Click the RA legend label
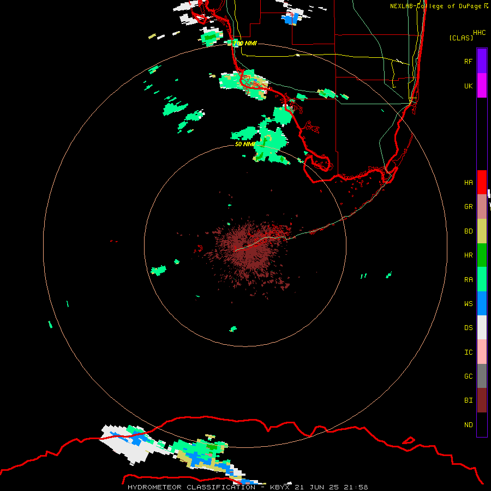 [x=469, y=280]
